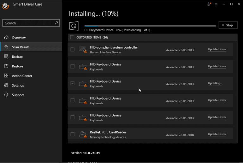Tick the Realtek PCIE CardReader checkbox
This screenshot has width=243, height=163.
coord(72,134)
